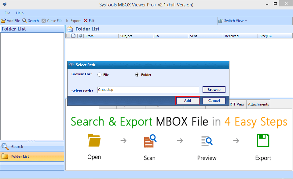Click the sidebar splitter grip dots

pyautogui.click(x=31, y=141)
